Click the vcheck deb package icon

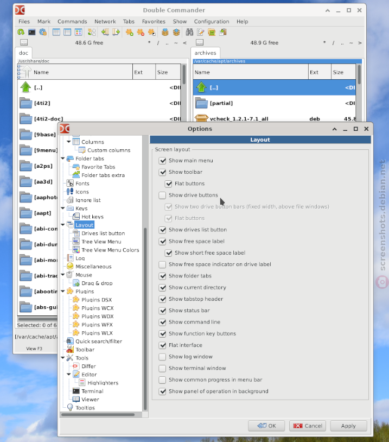[x=201, y=118]
